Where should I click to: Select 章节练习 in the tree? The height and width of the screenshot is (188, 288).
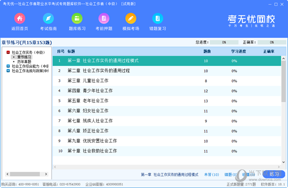[x=24, y=57]
